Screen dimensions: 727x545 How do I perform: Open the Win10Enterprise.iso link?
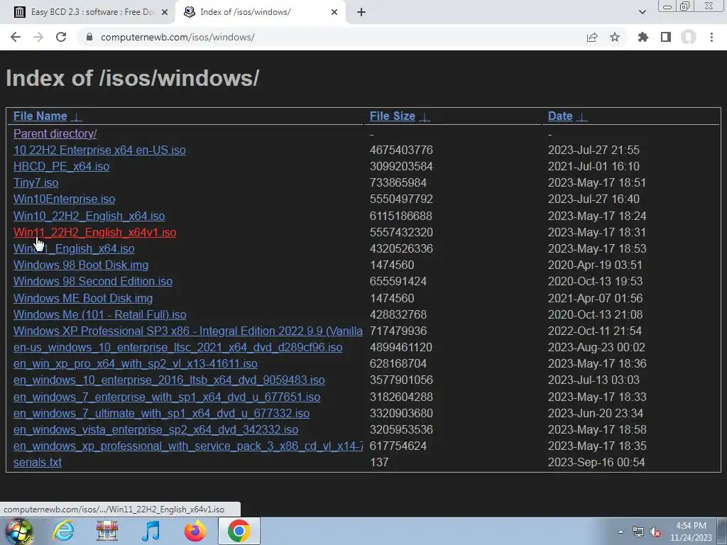click(64, 199)
